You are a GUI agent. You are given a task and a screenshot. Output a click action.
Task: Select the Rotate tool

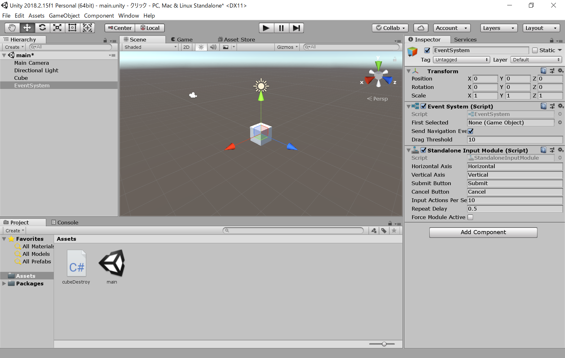pyautogui.click(x=42, y=28)
